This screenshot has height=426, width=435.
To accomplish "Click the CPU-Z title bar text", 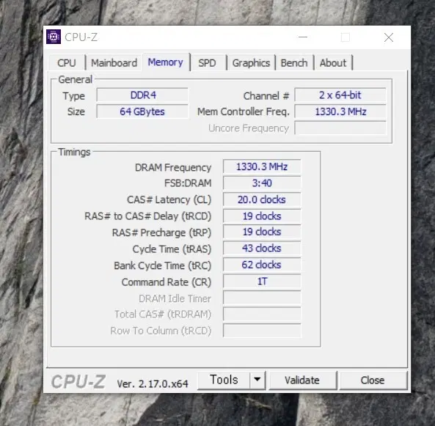I will coord(81,37).
